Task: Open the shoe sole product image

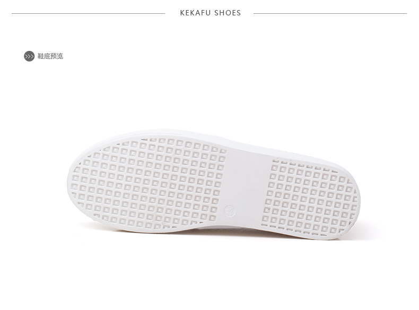Action: coord(214,184)
